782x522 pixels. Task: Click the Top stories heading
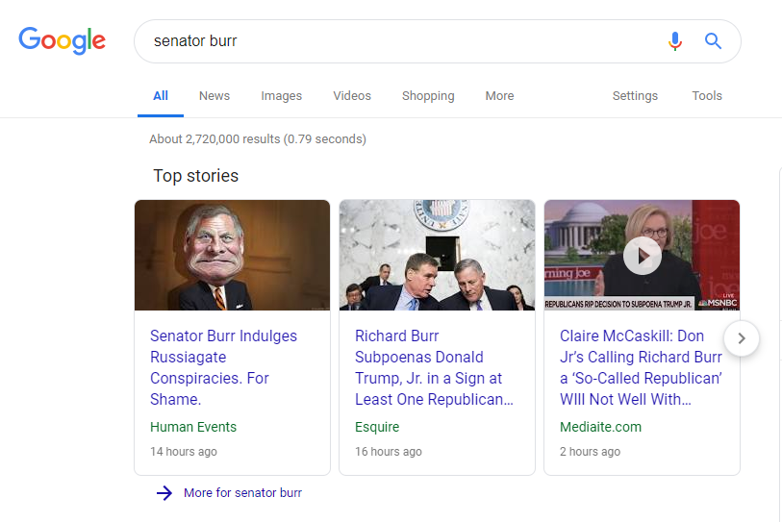click(x=195, y=176)
